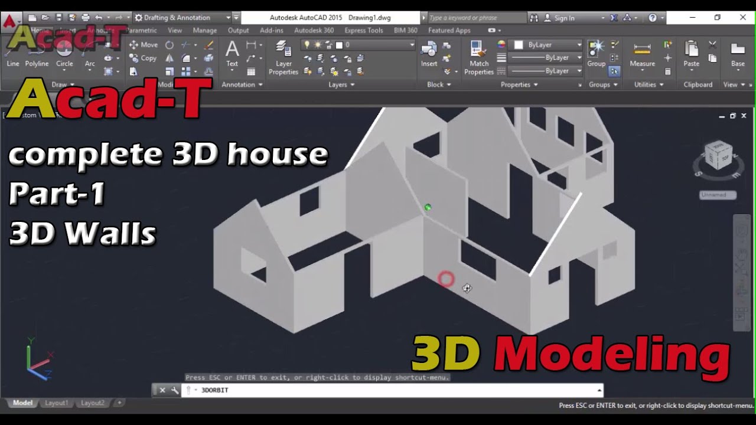This screenshot has height=425, width=756.
Task: Select the Scale tool
Action: point(170,71)
